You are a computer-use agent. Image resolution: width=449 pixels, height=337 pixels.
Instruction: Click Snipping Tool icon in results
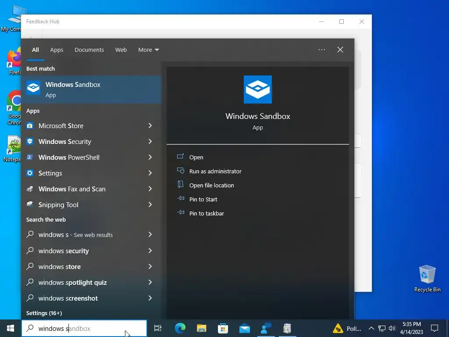click(x=30, y=204)
